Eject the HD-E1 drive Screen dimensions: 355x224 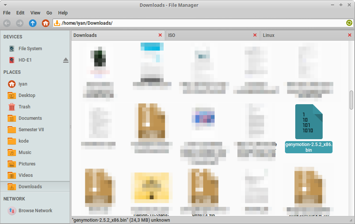[x=66, y=60]
